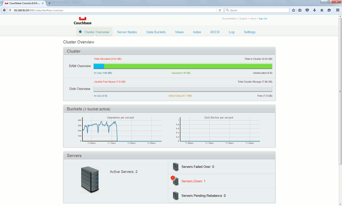Screen dimensions: 342x206
Task: Open the browser hamburger menu
Action: pyautogui.click(x=338, y=10)
